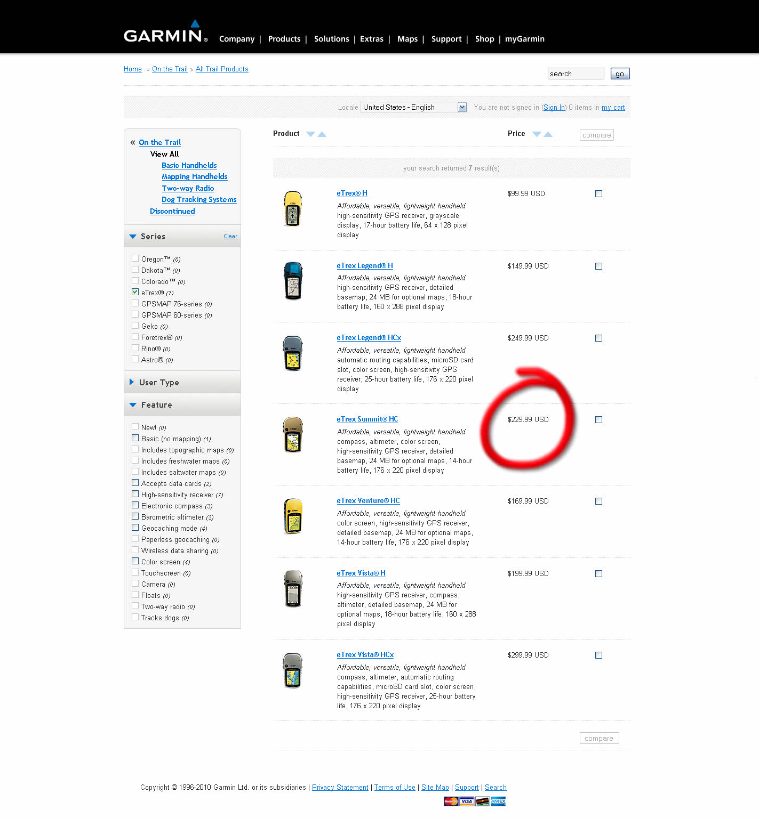Check the Barometric altimeter filter

135,516
